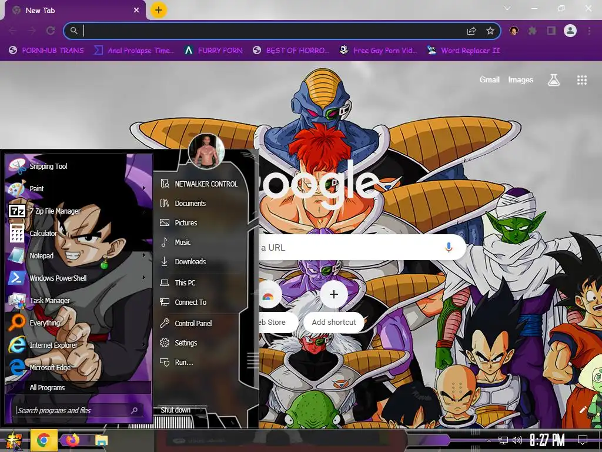This screenshot has height=452, width=602.
Task: Expand the Windows PowerShell jump list arrow
Action: 144,278
